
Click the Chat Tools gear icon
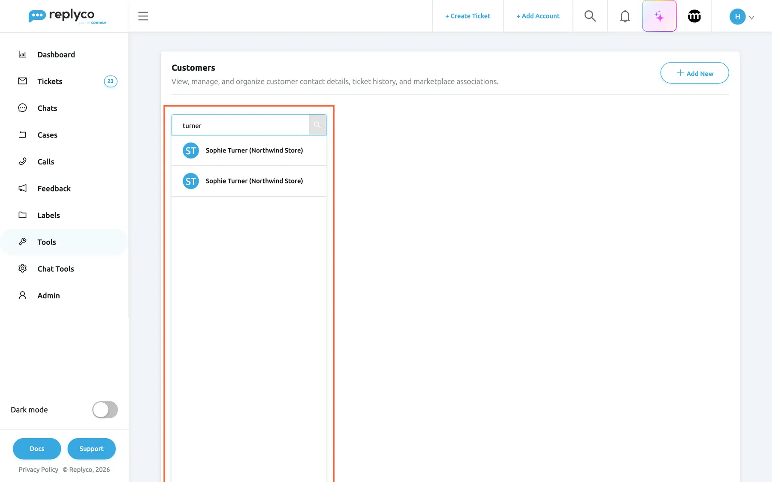(x=23, y=268)
